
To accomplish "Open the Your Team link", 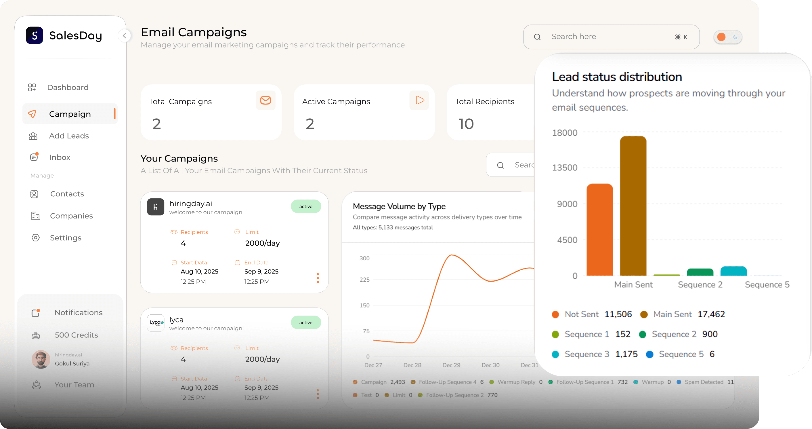I will [x=74, y=385].
